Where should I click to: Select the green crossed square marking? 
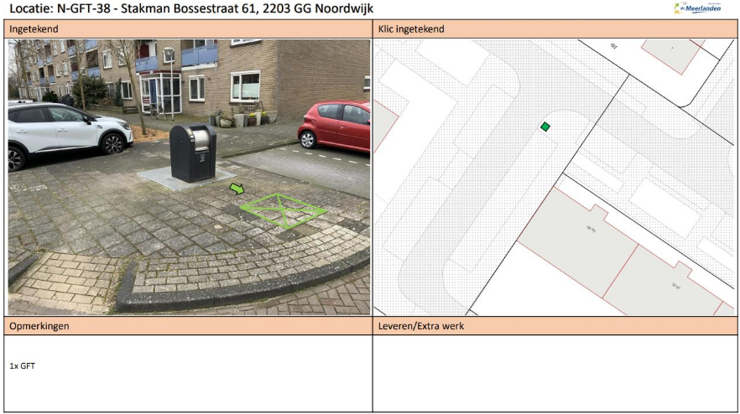tap(282, 210)
